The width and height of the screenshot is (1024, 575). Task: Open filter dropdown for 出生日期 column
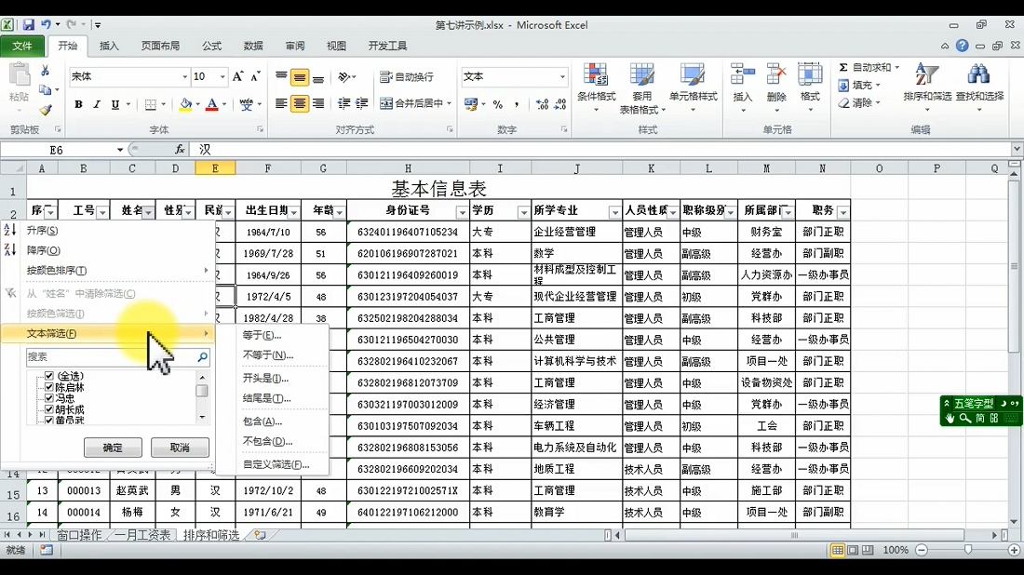point(294,212)
